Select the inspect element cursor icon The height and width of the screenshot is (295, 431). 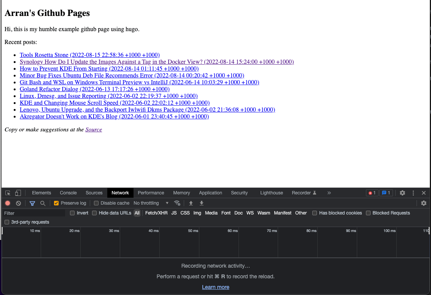(8, 193)
